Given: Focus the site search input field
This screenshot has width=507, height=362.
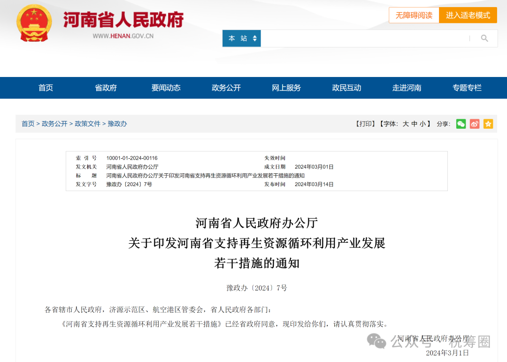Looking at the screenshot, I should (365, 39).
